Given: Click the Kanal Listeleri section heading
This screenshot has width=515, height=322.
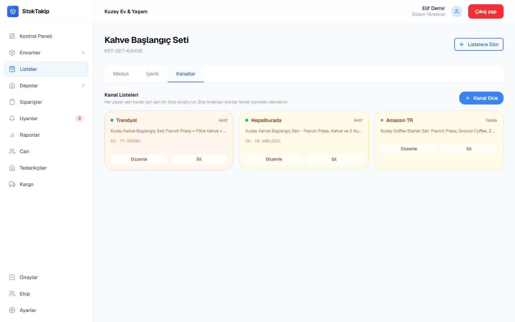Looking at the screenshot, I should (121, 95).
